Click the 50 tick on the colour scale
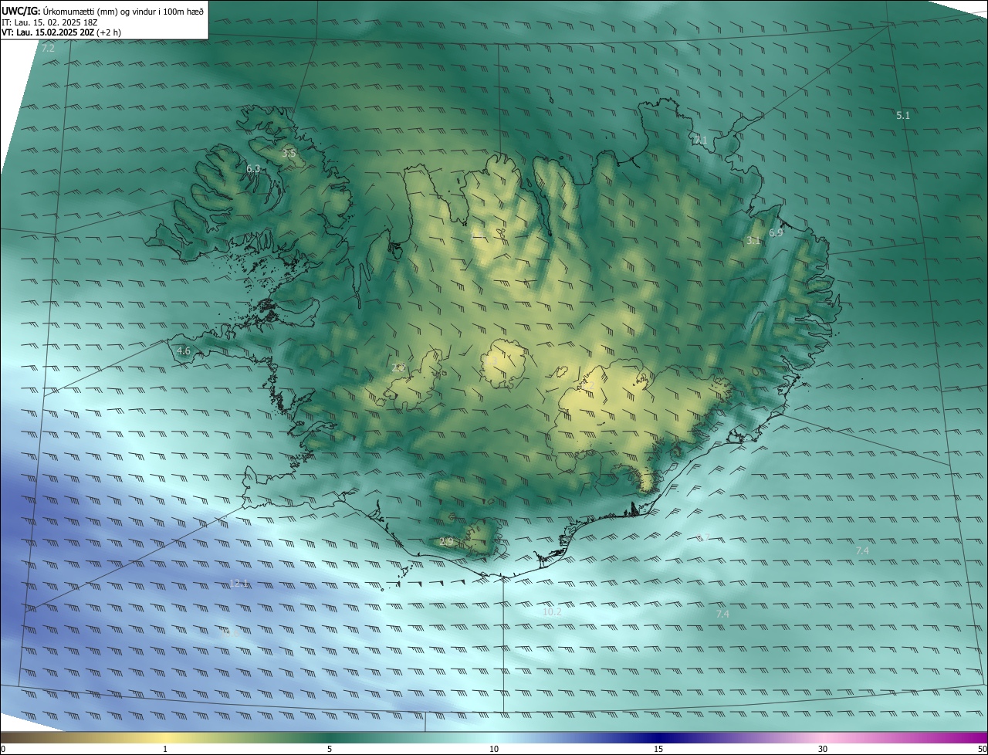This screenshot has width=988, height=755. coord(982,749)
